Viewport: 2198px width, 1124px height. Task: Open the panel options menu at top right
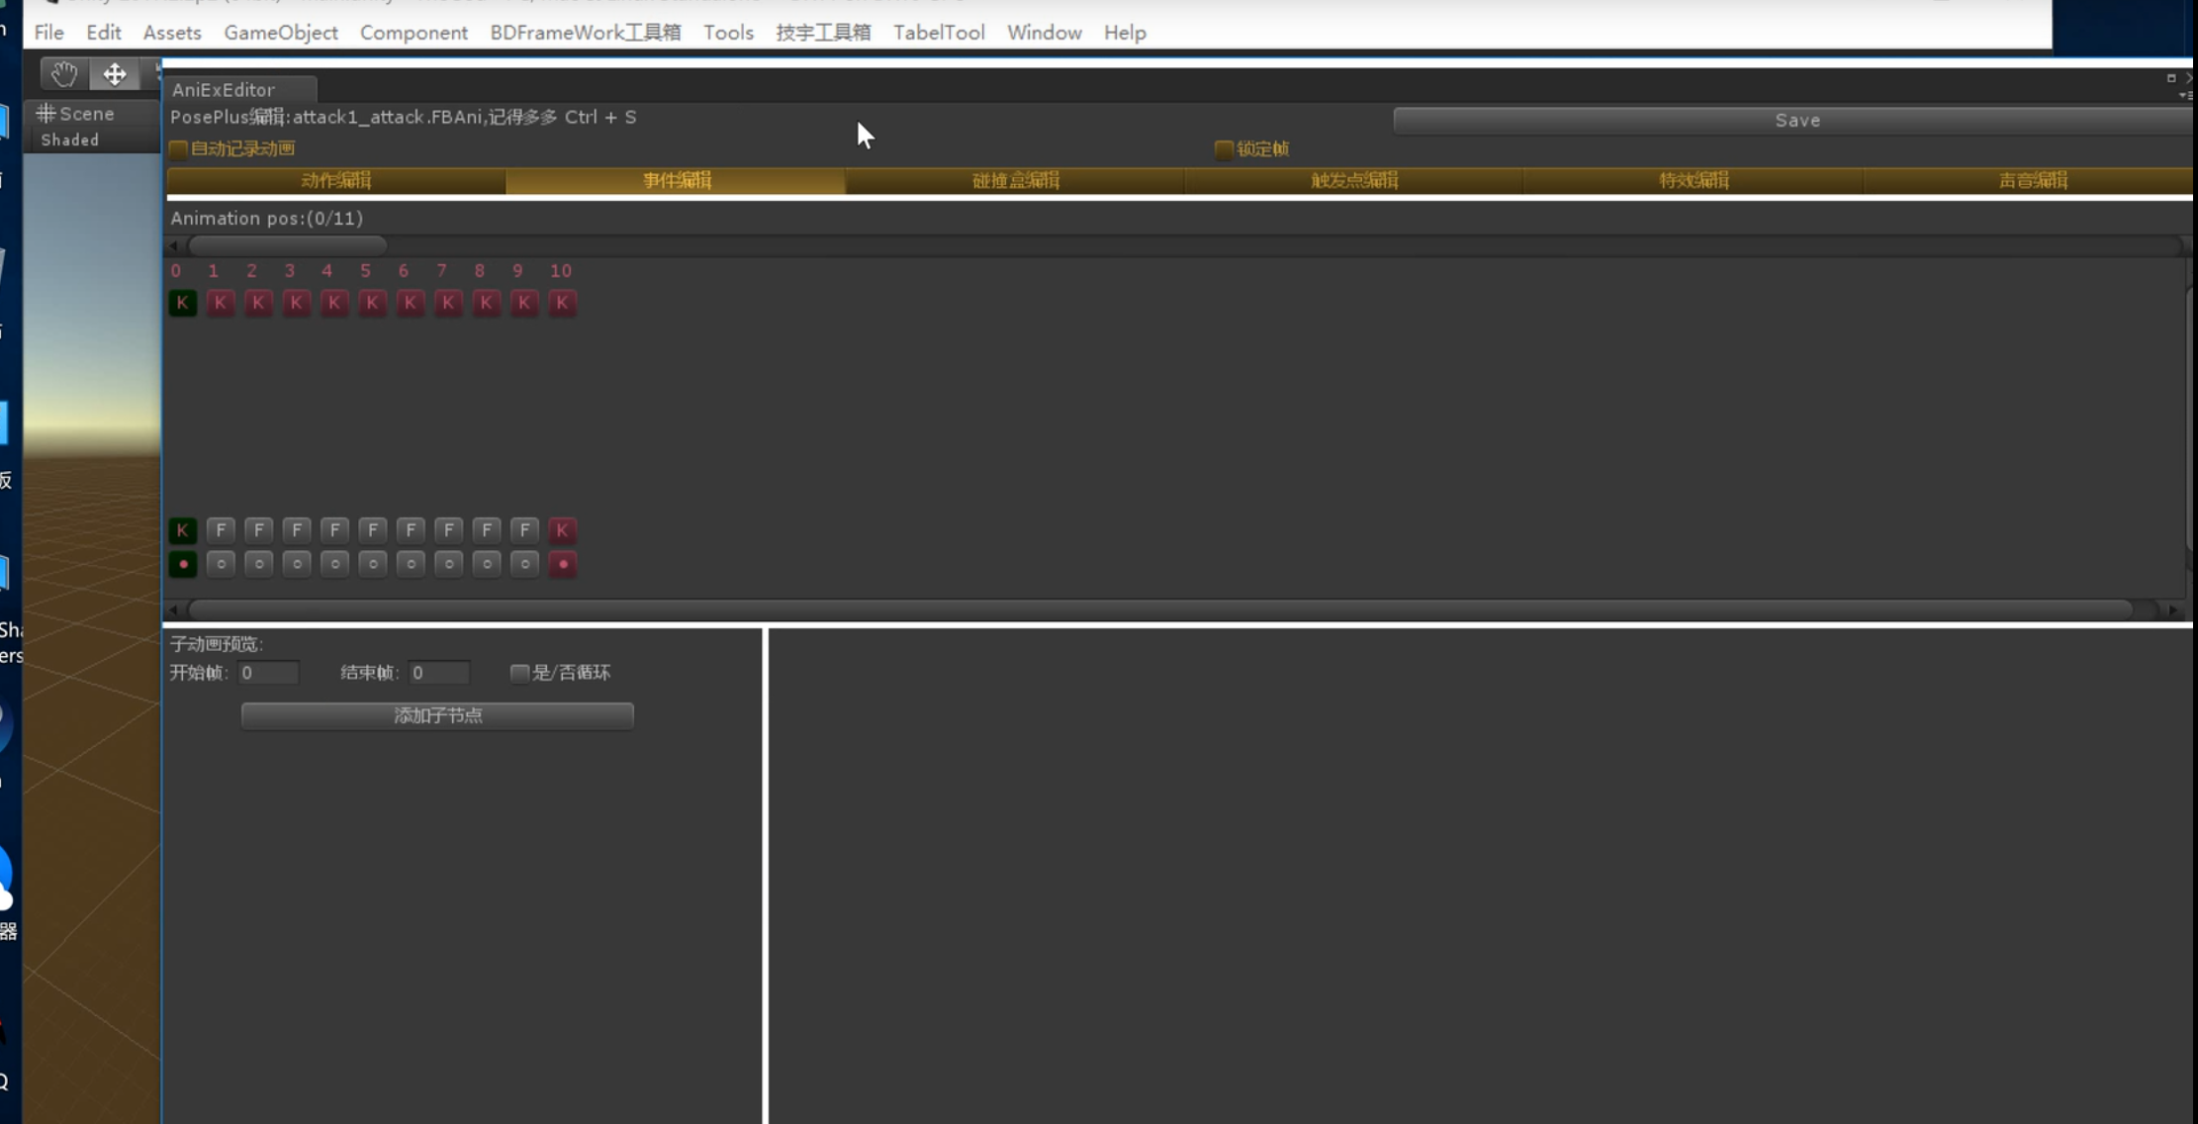pos(2183,95)
